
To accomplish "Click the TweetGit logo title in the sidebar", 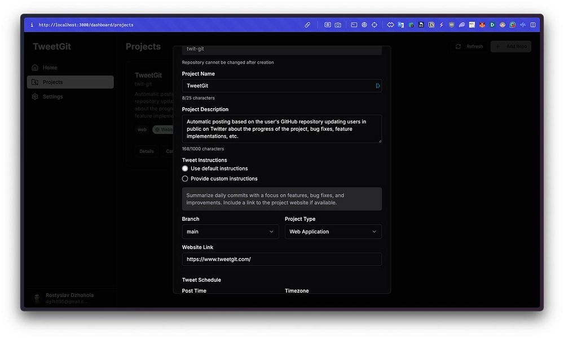I will (x=52, y=46).
